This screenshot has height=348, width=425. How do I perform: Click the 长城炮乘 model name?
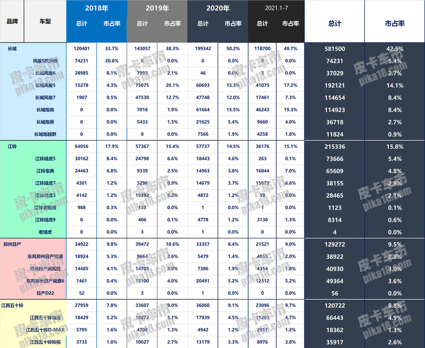click(x=45, y=122)
